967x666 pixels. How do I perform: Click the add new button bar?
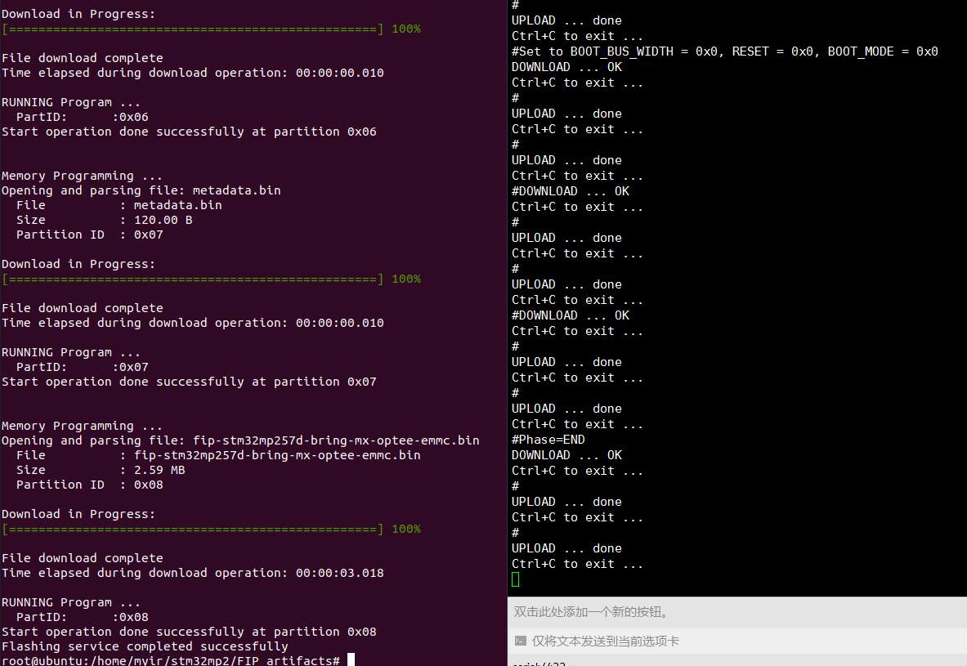pyautogui.click(x=736, y=611)
